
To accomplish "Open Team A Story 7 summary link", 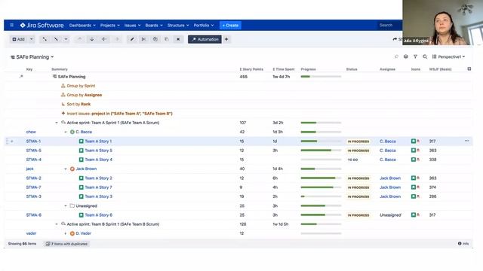I will click(99, 187).
